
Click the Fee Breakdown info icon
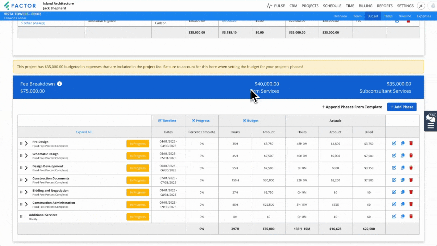60,84
